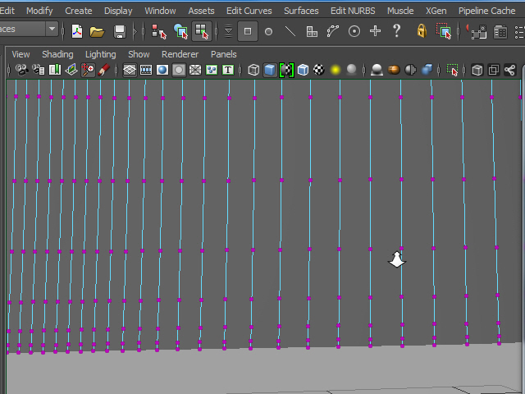525x394 pixels.
Task: Open the Panels dropdown menu
Action: 223,54
